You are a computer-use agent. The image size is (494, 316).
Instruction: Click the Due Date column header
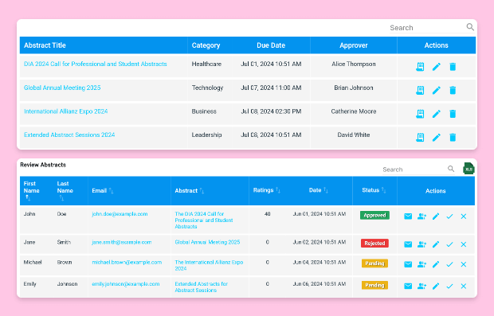pyautogui.click(x=271, y=45)
